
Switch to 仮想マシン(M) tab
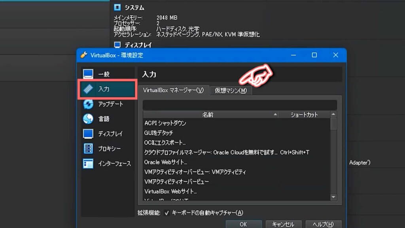pyautogui.click(x=231, y=91)
